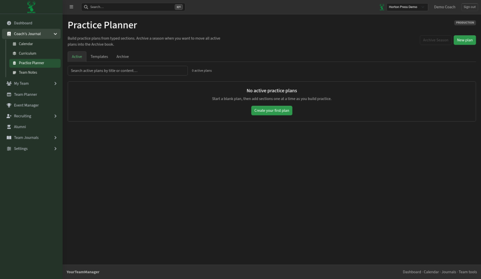Follow the footer Journals link
Image resolution: width=481 pixels, height=279 pixels.
449,272
